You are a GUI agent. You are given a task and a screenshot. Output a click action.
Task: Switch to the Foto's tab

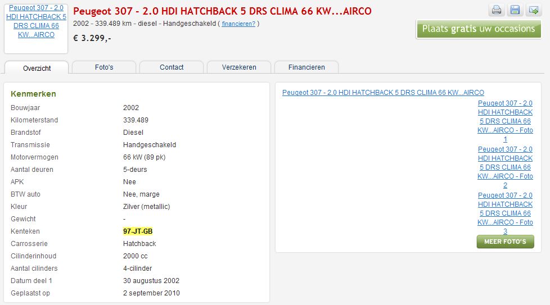[104, 67]
